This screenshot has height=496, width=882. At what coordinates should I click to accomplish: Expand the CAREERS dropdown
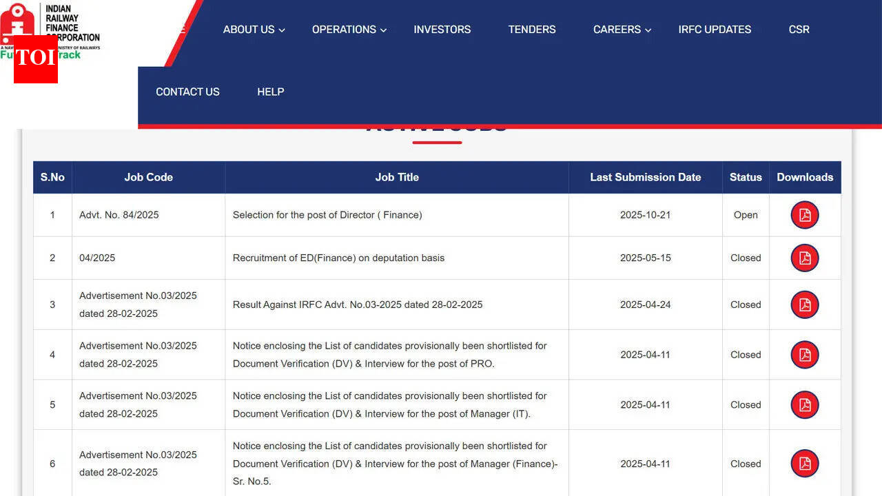pos(617,30)
